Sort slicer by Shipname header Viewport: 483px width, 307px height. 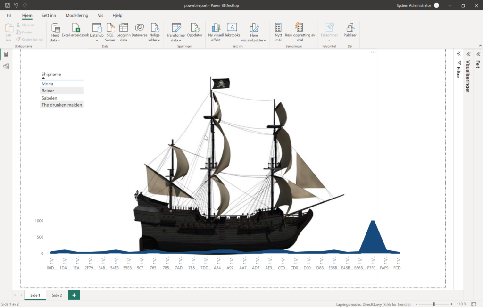[51, 74]
